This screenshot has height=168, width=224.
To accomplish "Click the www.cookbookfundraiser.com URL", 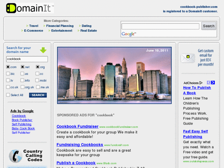I will point(119,127).
